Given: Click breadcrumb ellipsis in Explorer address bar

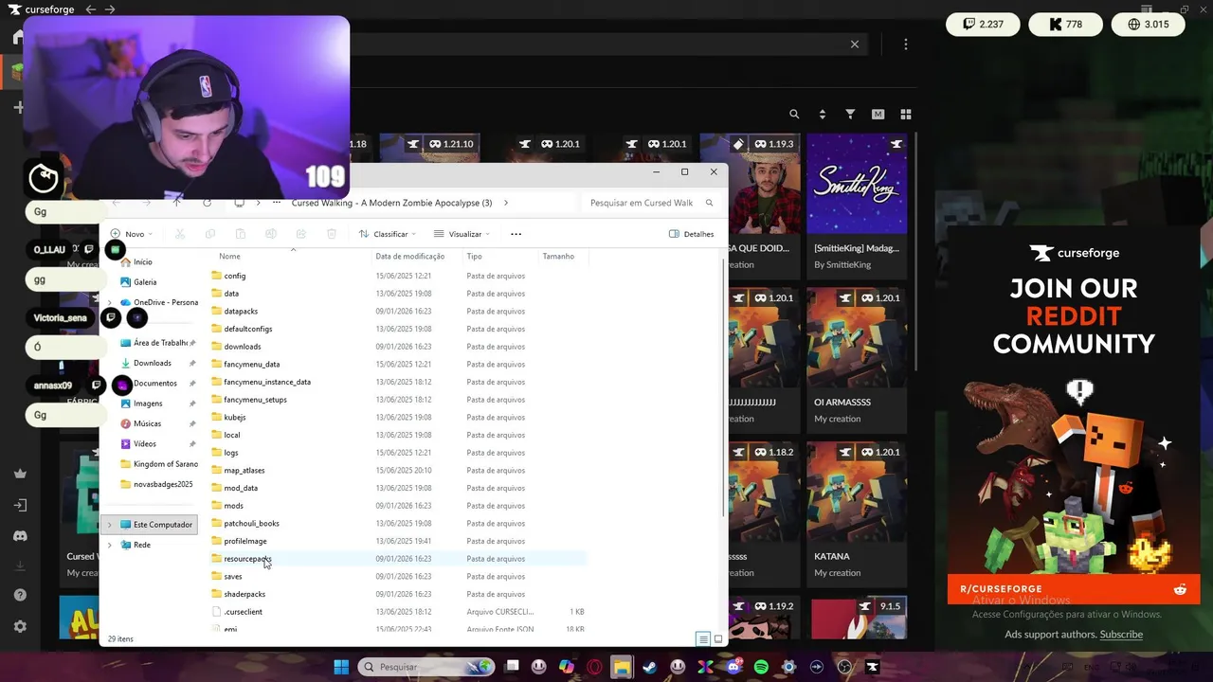Looking at the screenshot, I should click(x=276, y=203).
